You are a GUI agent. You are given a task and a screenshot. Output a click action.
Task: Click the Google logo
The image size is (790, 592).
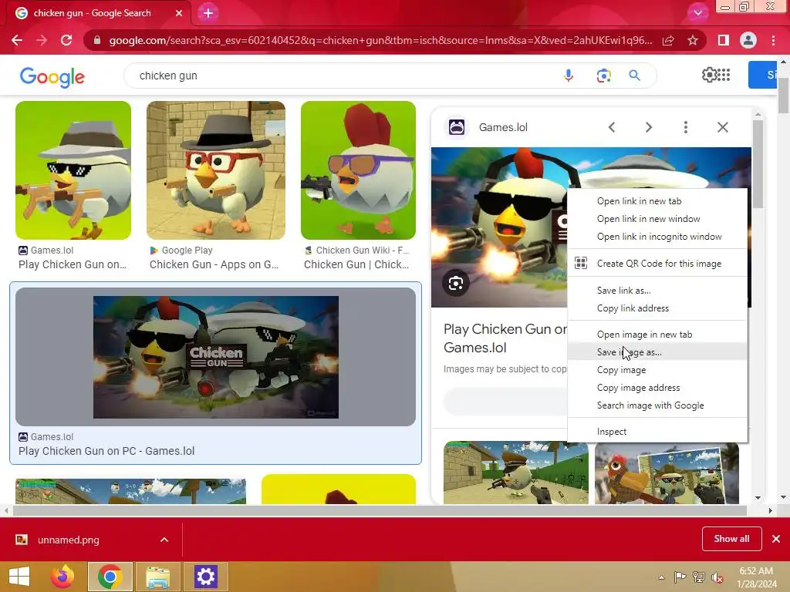point(52,77)
